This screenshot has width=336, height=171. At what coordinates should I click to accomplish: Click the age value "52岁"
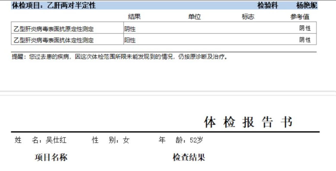coord(197,140)
